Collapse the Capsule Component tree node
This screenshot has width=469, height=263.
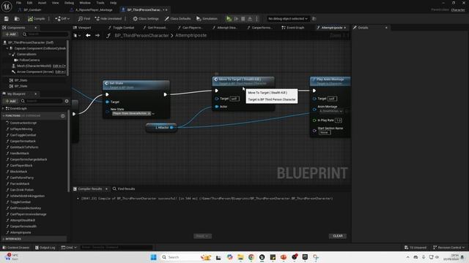(7, 48)
